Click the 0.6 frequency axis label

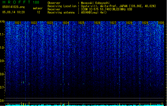click(2, 101)
